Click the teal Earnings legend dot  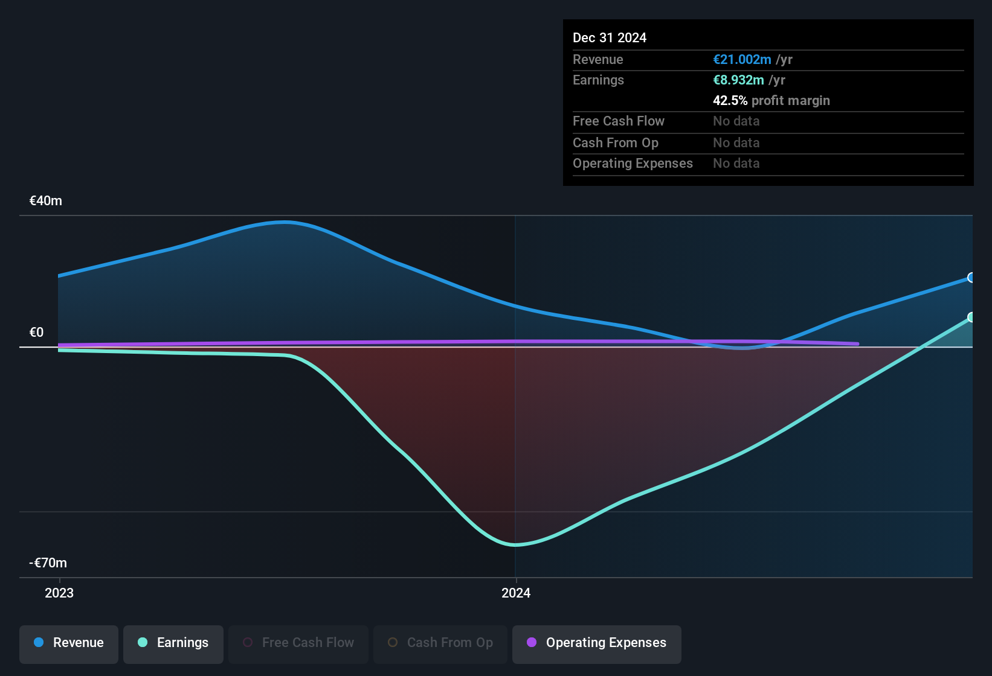(143, 642)
